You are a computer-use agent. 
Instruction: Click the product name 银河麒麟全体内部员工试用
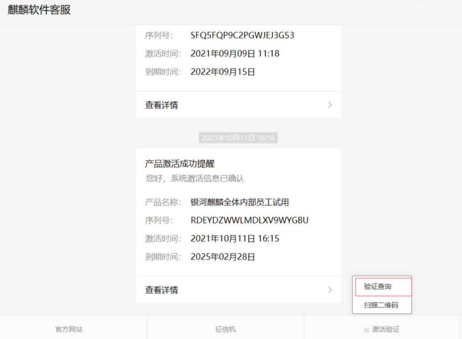pos(240,202)
